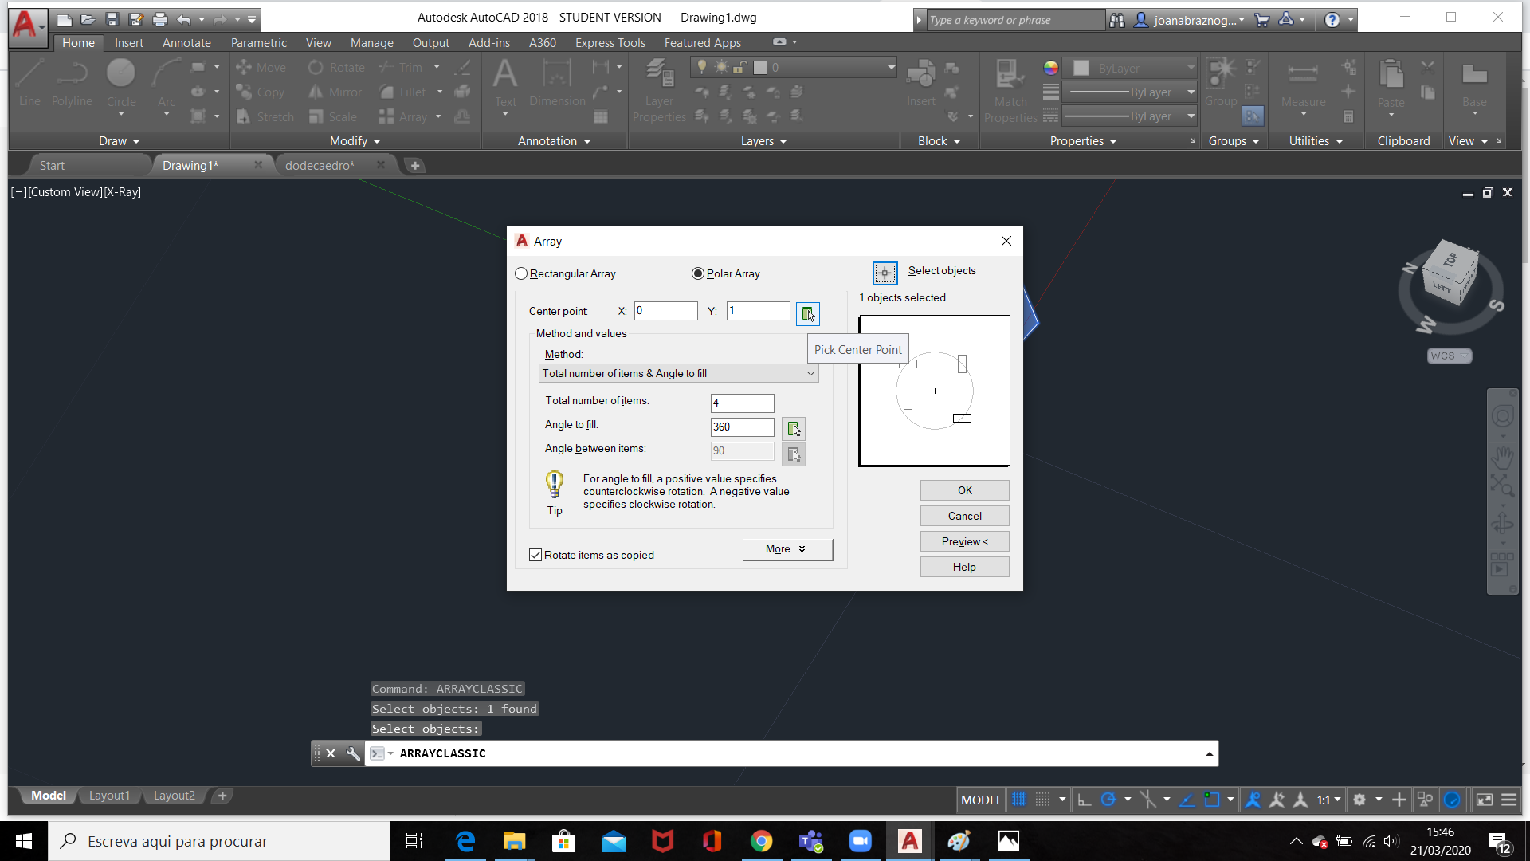
Task: Click the Center point X input field
Action: (x=666, y=311)
